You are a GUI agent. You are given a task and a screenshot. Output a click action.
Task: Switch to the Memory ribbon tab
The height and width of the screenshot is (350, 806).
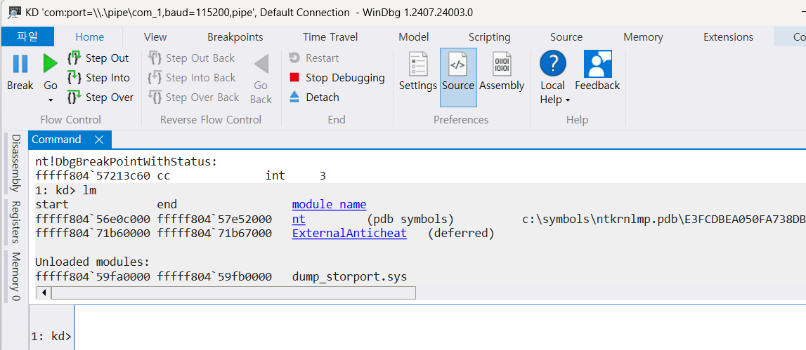click(643, 37)
